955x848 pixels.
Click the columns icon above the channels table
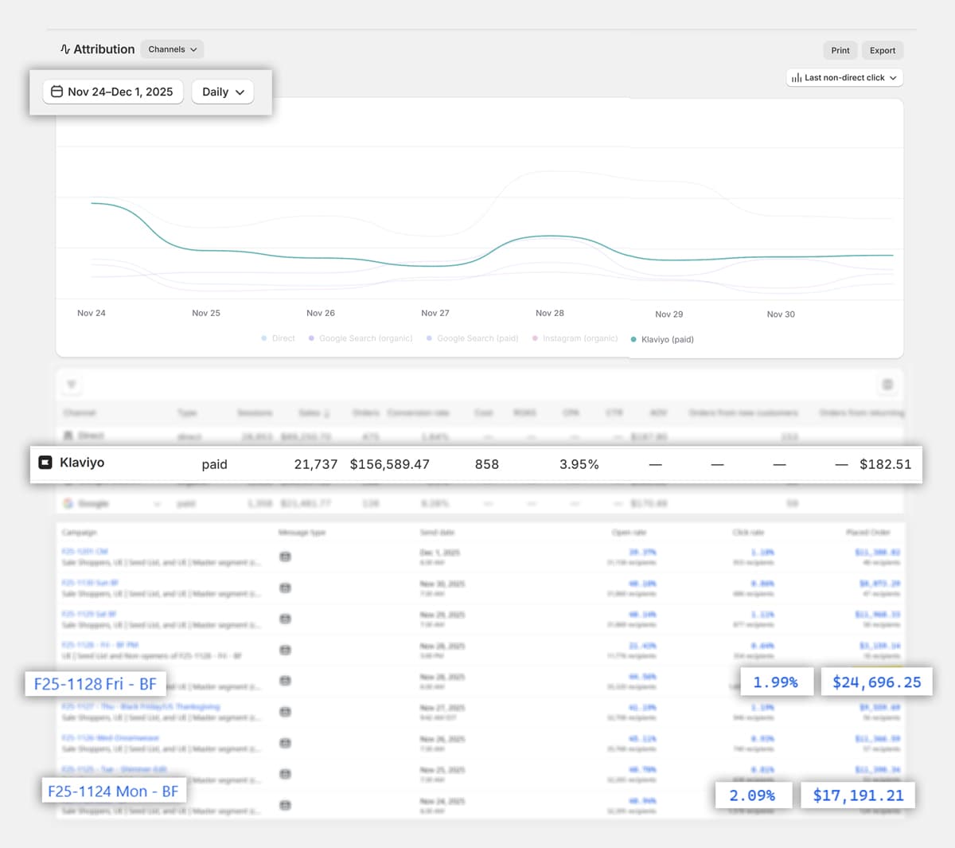pos(887,385)
